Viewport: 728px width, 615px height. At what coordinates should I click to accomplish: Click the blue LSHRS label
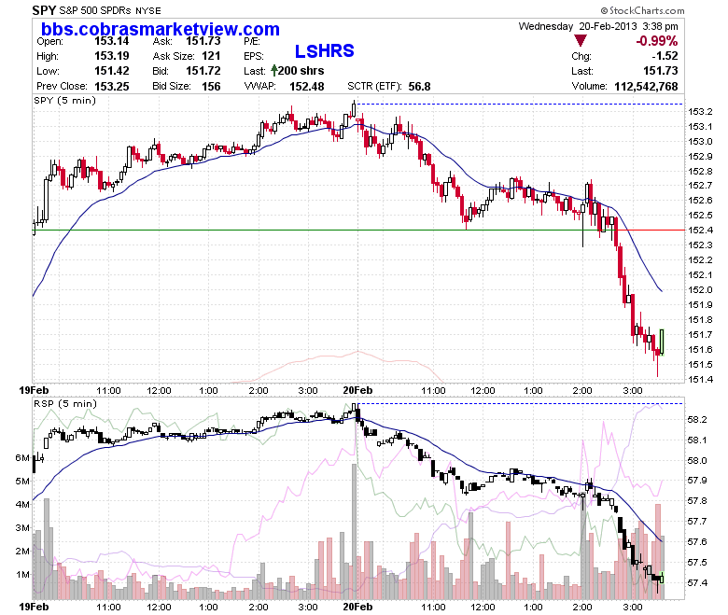[325, 51]
